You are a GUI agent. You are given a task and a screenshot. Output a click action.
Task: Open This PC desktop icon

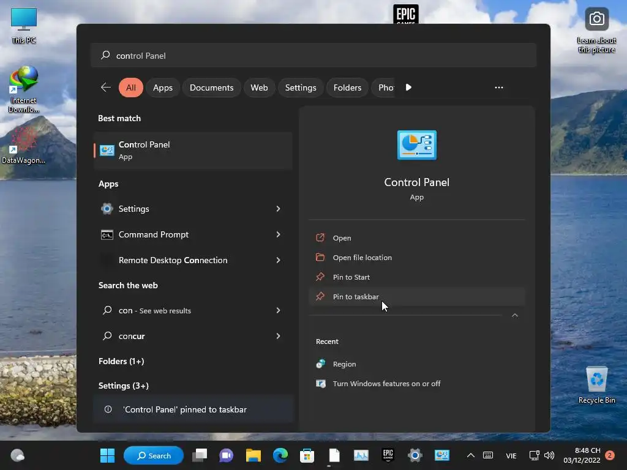pos(24,26)
